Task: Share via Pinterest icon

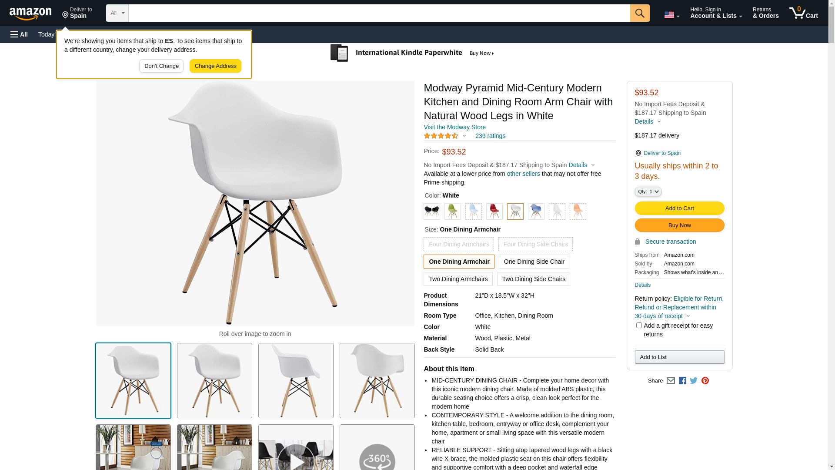Action: pos(705,381)
